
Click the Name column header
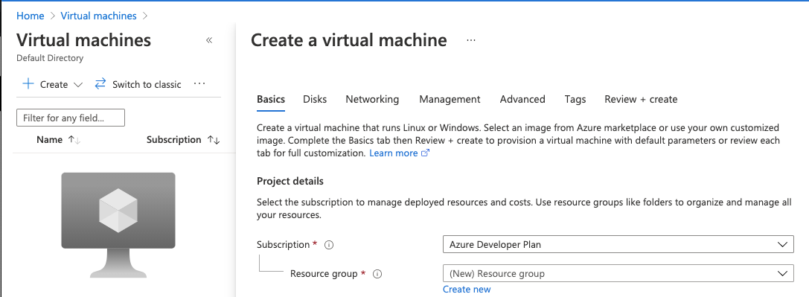[50, 140]
